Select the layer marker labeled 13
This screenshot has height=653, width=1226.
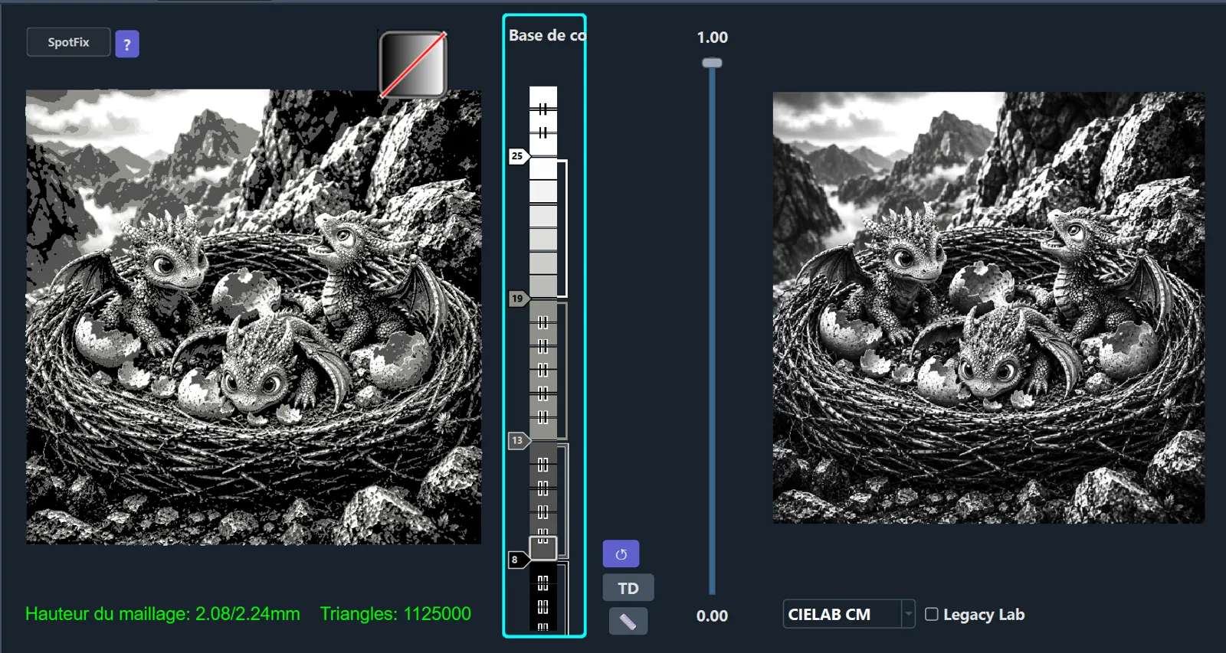coord(518,441)
